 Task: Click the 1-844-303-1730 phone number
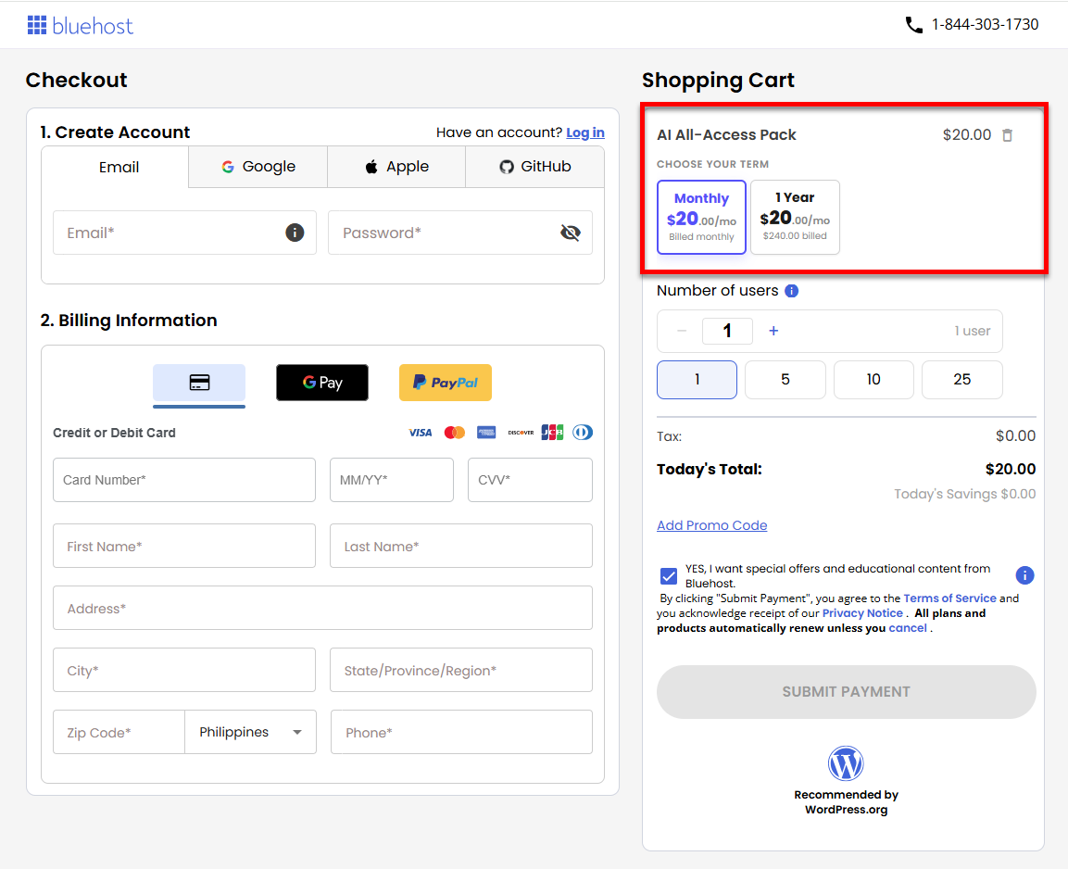[985, 24]
